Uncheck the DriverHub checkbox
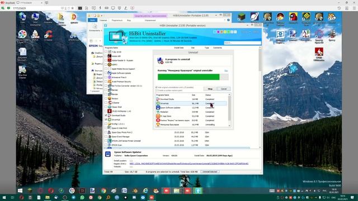Image resolution: width=358 pixels, height=201 pixels. (x=106, y=119)
